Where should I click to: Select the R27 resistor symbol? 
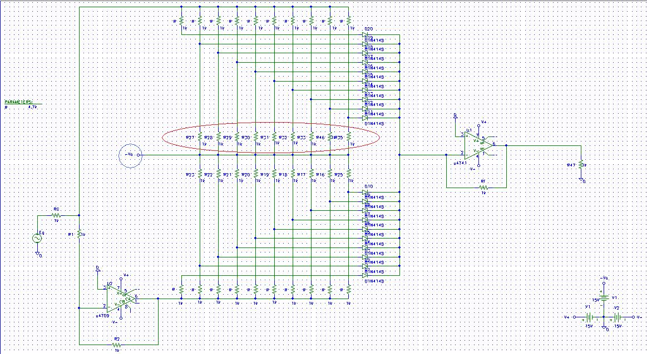[x=200, y=136]
